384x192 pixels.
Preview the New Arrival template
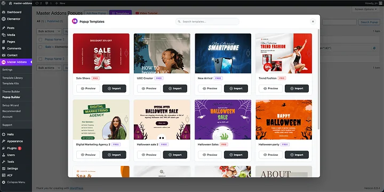pos(210,88)
